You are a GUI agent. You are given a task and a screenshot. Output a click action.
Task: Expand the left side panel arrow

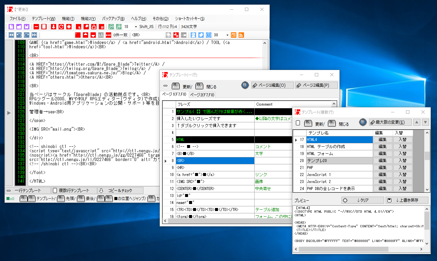click(9, 113)
